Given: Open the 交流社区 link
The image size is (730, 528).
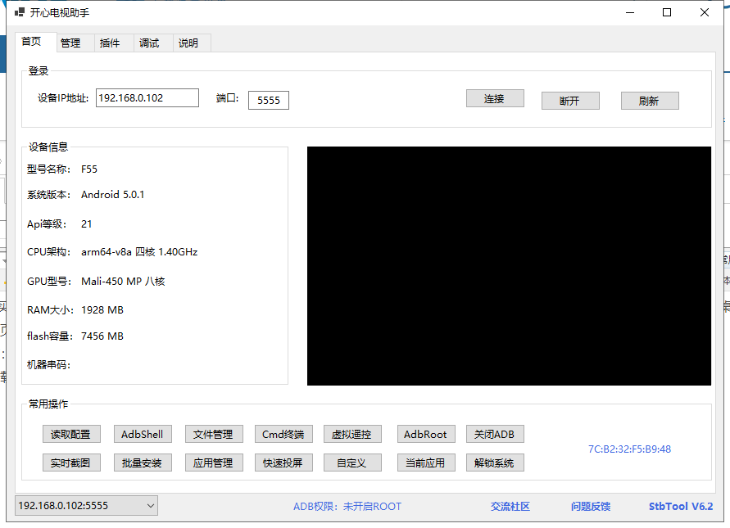Looking at the screenshot, I should (510, 506).
